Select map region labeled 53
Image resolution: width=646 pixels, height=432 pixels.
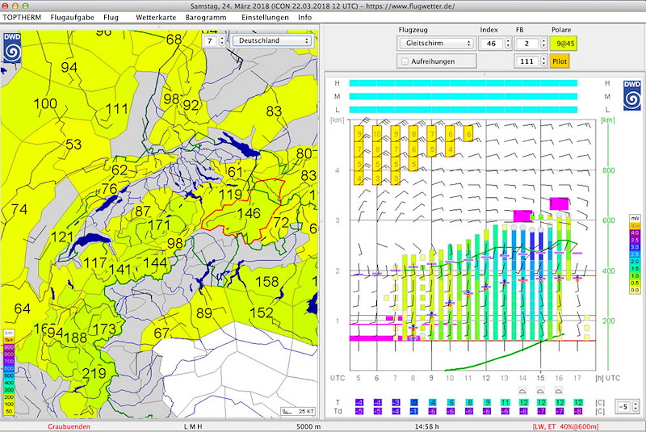click(73, 145)
